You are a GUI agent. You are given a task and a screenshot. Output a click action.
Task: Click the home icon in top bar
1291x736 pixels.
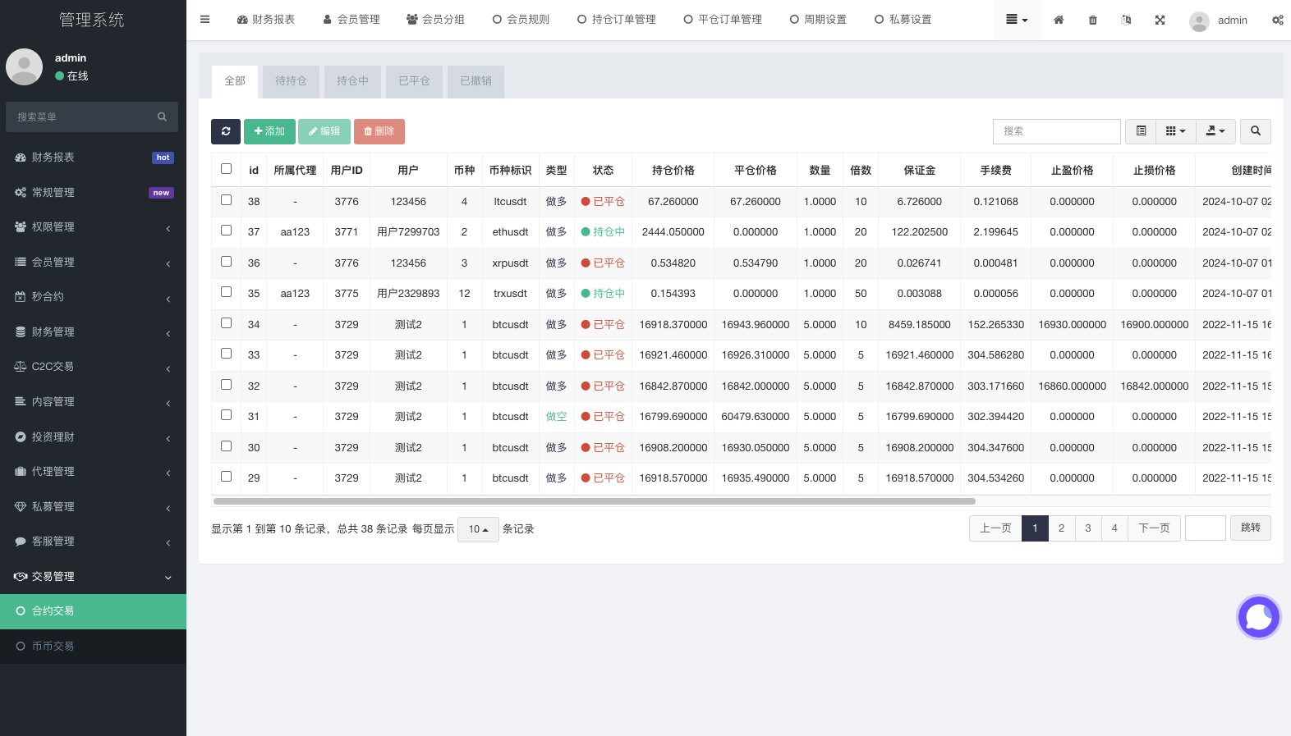[1059, 20]
